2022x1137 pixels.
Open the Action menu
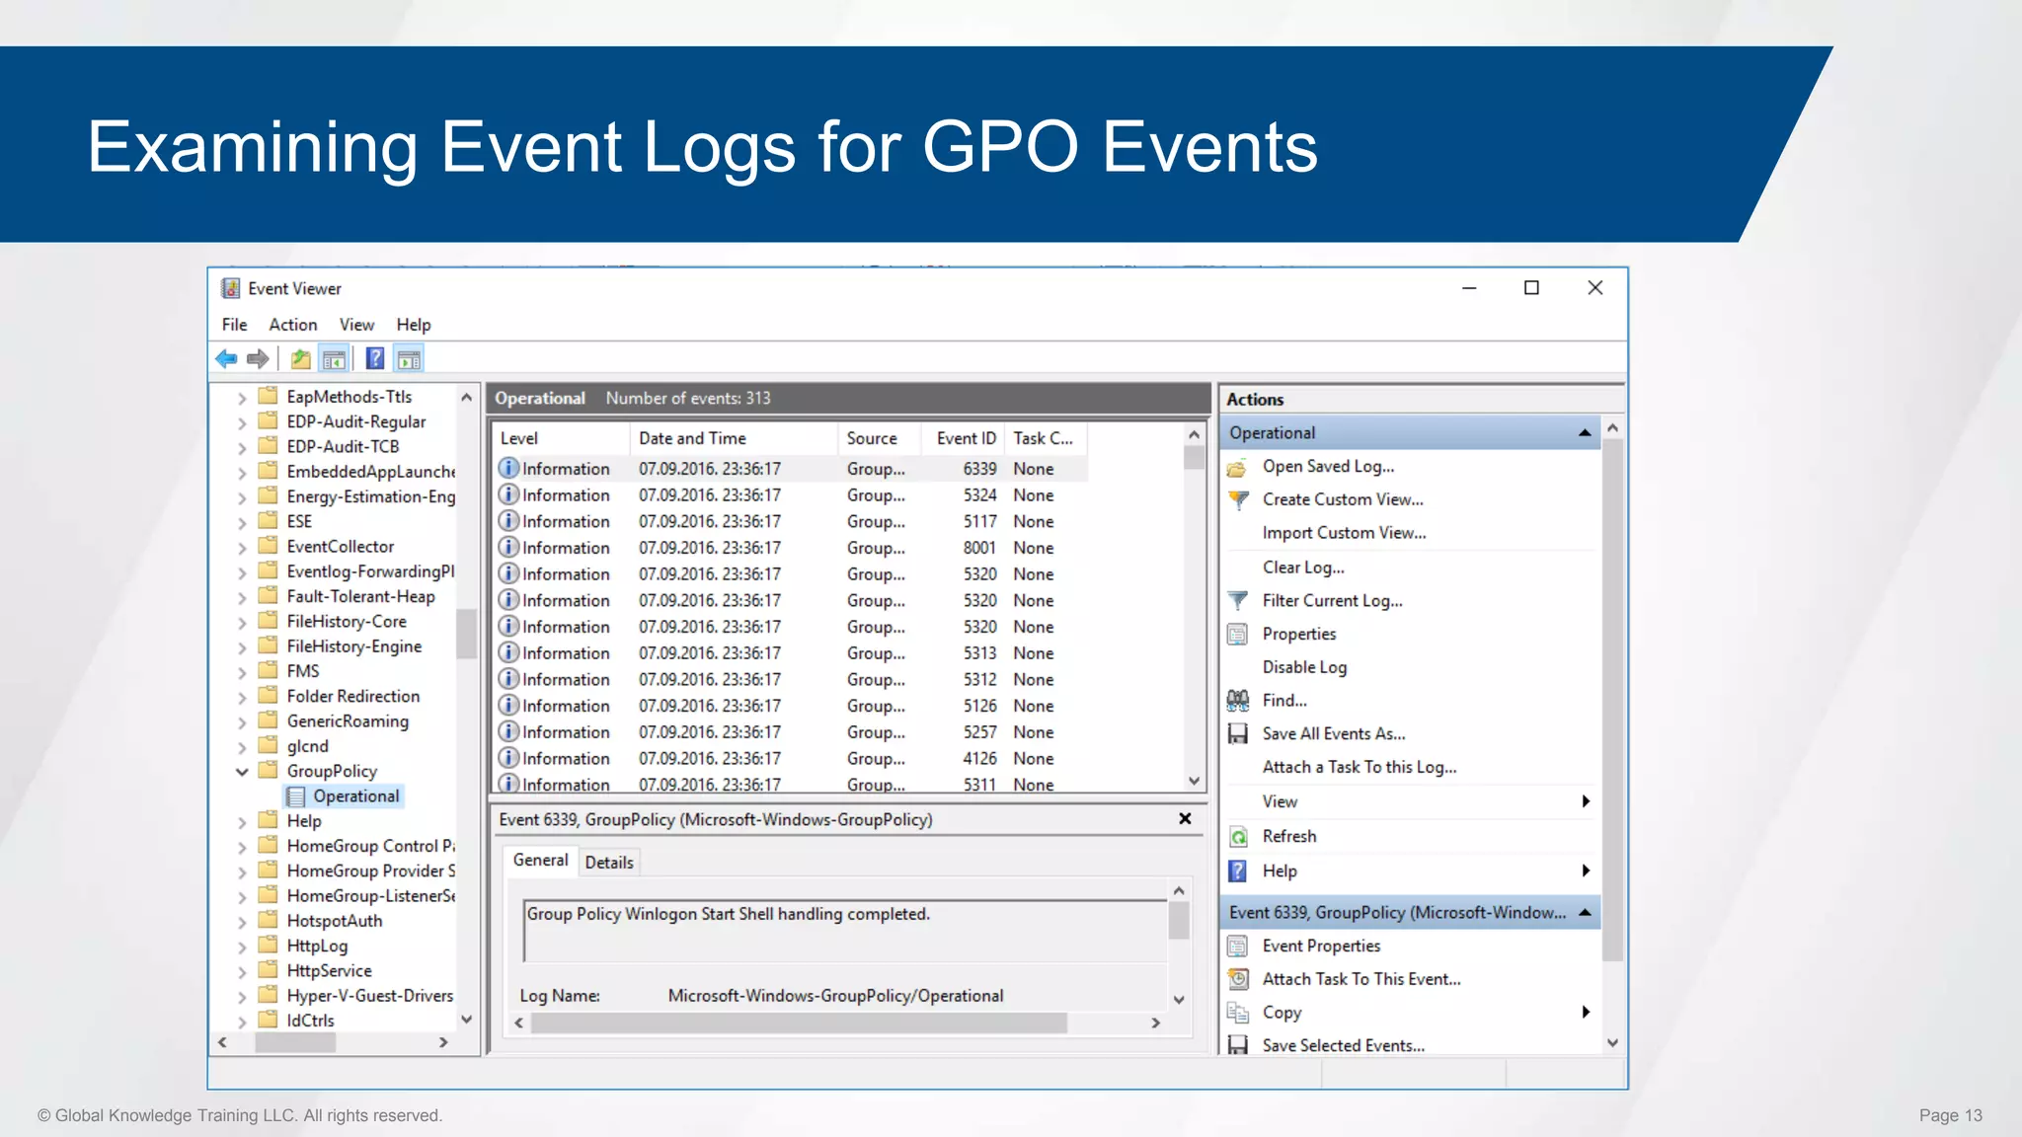[x=293, y=325]
